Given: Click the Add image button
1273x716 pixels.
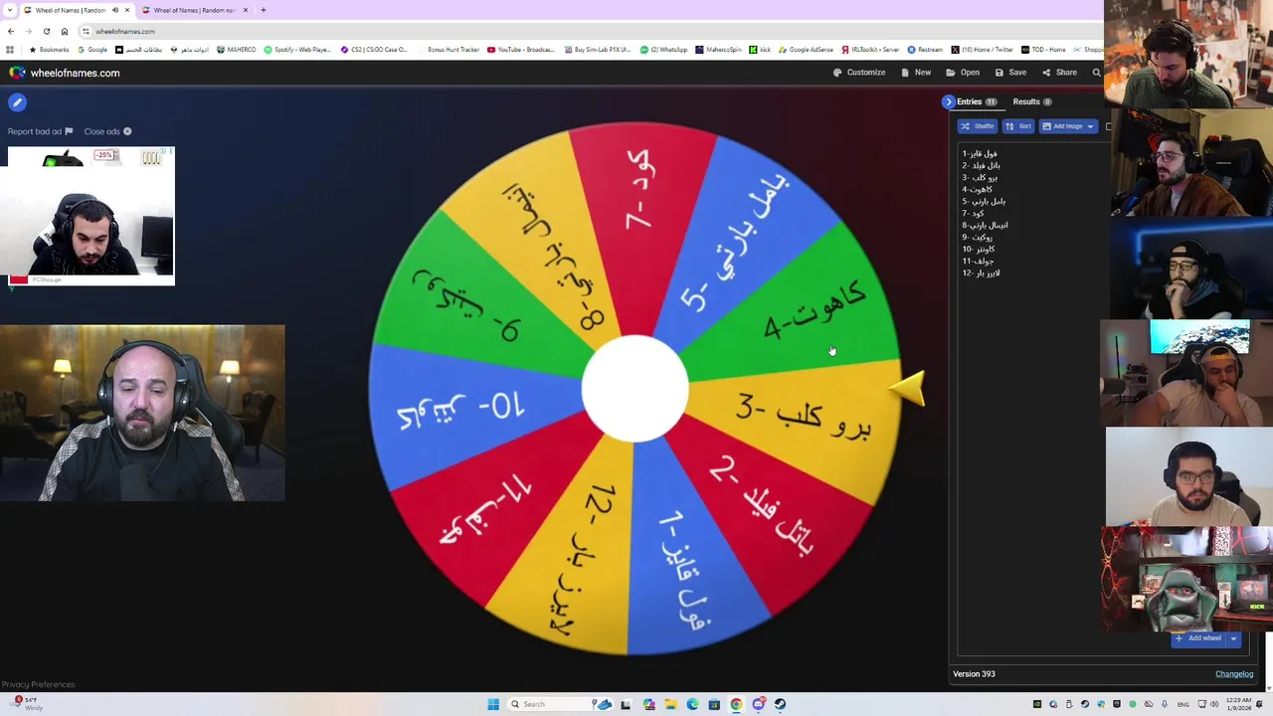Looking at the screenshot, I should [1061, 126].
